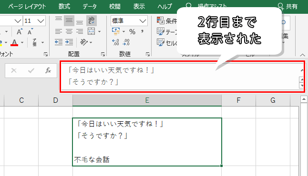This screenshot has height=176, width=308.
Task: Collapse the ribbon with the chevron
Action: [x=302, y=55]
